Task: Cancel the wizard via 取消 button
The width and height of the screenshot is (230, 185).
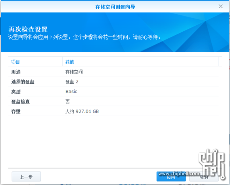Action: pyautogui.click(x=204, y=177)
